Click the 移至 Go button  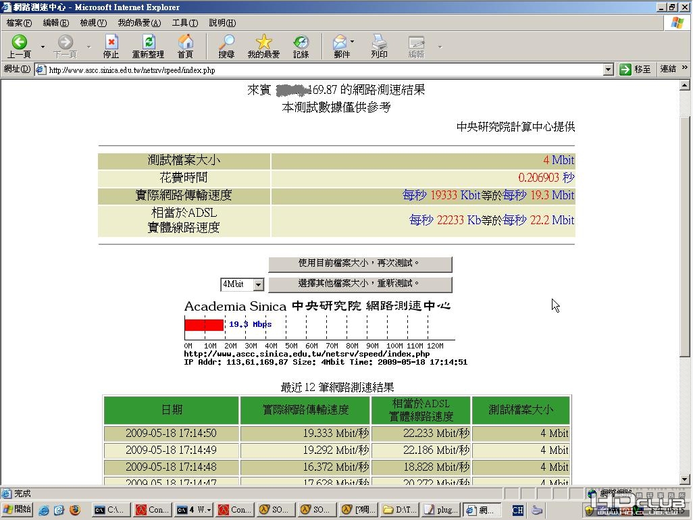point(635,70)
